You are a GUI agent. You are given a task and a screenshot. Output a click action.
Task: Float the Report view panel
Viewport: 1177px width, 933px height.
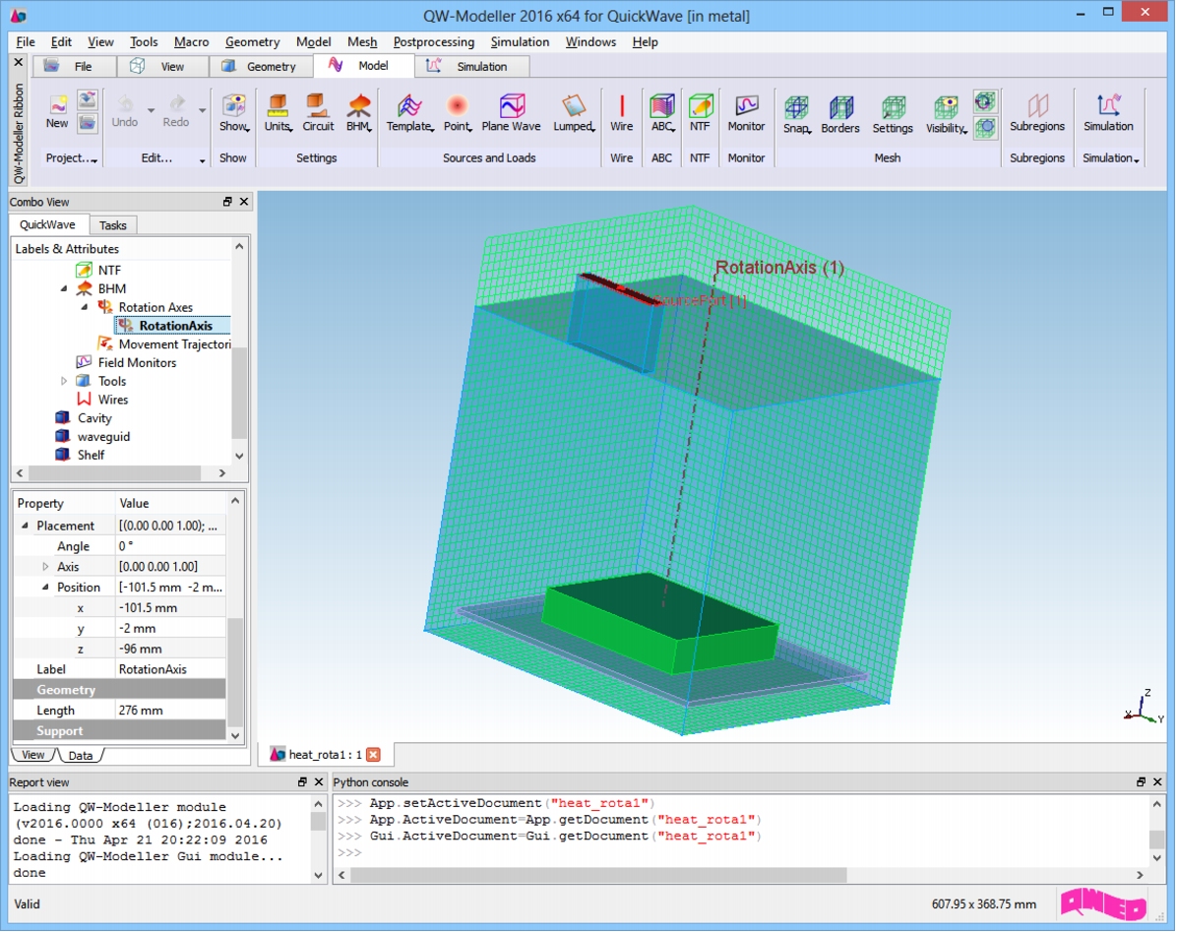tap(302, 782)
